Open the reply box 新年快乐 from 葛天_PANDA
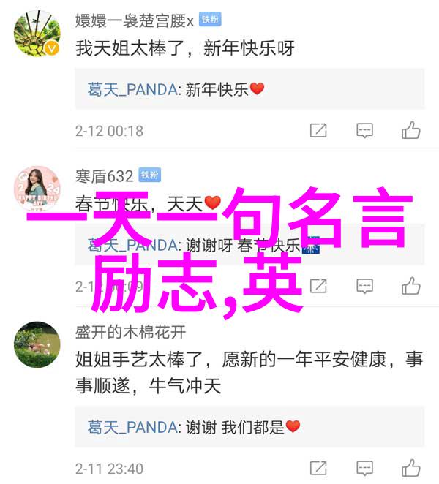439x484 pixels. point(249,89)
